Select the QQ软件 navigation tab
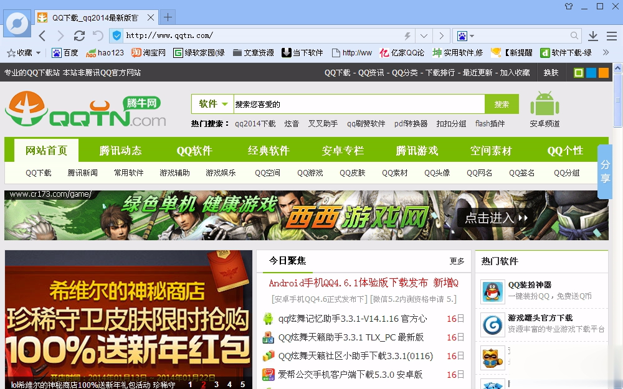 (x=194, y=151)
